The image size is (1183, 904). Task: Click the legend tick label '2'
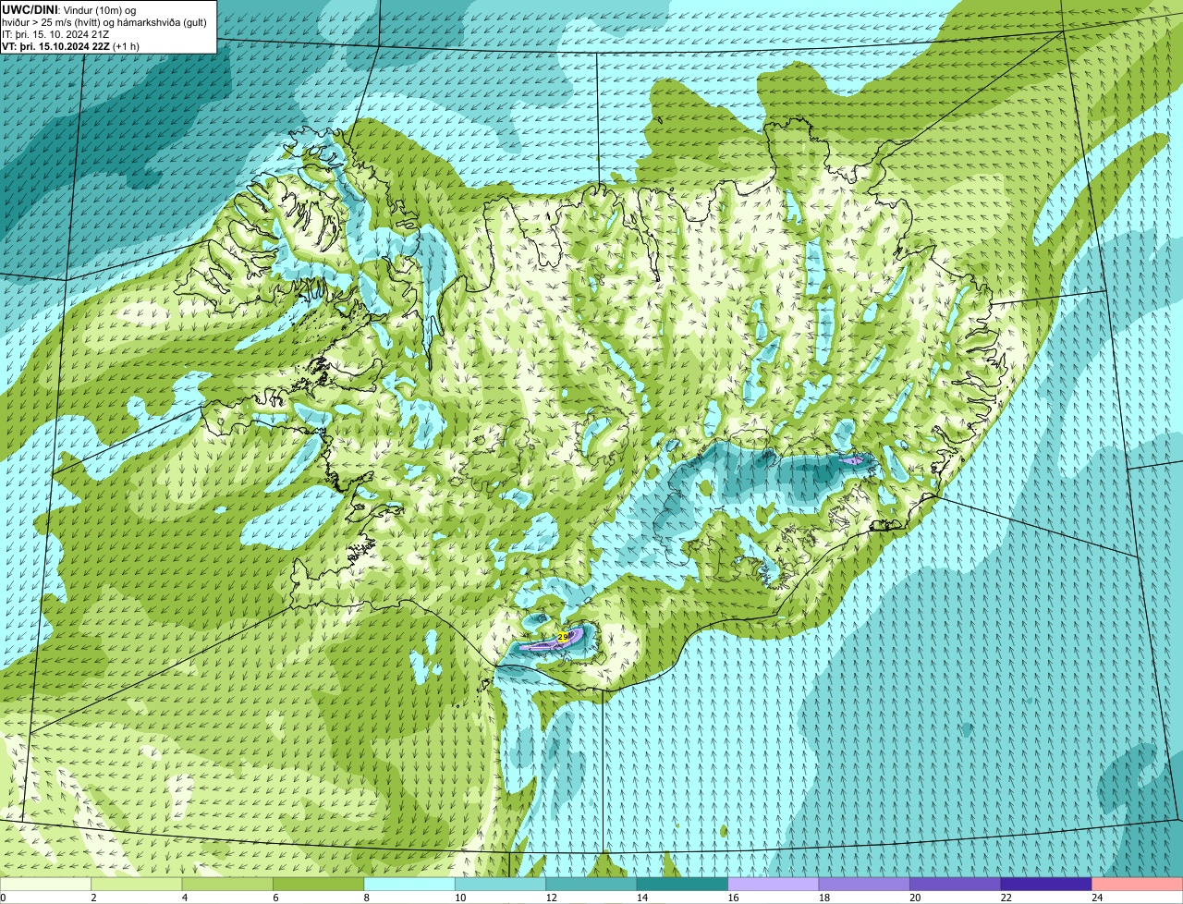coord(93,898)
